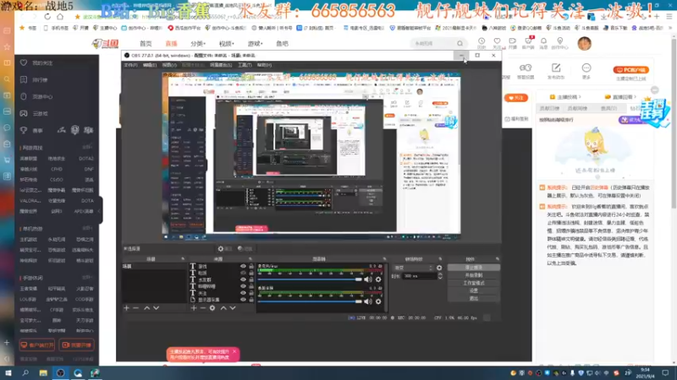Toggle visibility of 游戏 text source
677x380 pixels.
[243, 266]
